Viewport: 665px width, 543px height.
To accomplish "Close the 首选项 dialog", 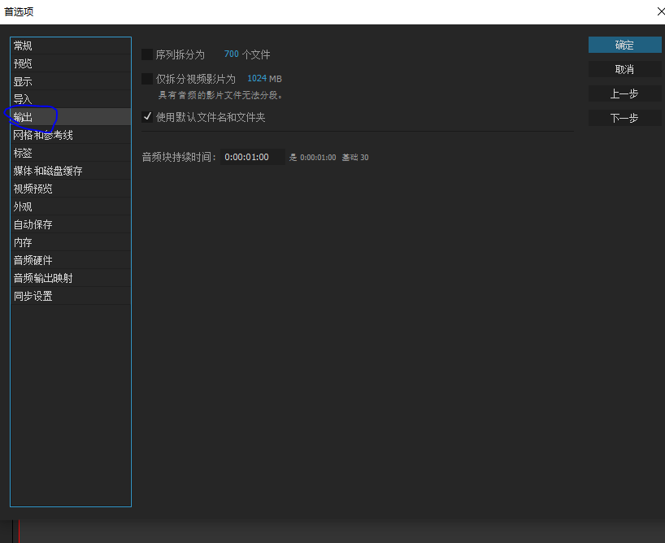I will [x=660, y=11].
